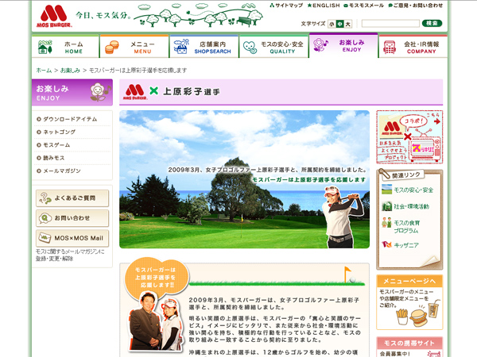Go to お楽しみ in breadcrumb
This screenshot has width=477, height=357.
coord(70,71)
